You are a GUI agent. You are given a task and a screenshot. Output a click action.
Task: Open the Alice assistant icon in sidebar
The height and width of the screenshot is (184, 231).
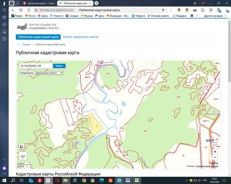[x=4, y=168]
